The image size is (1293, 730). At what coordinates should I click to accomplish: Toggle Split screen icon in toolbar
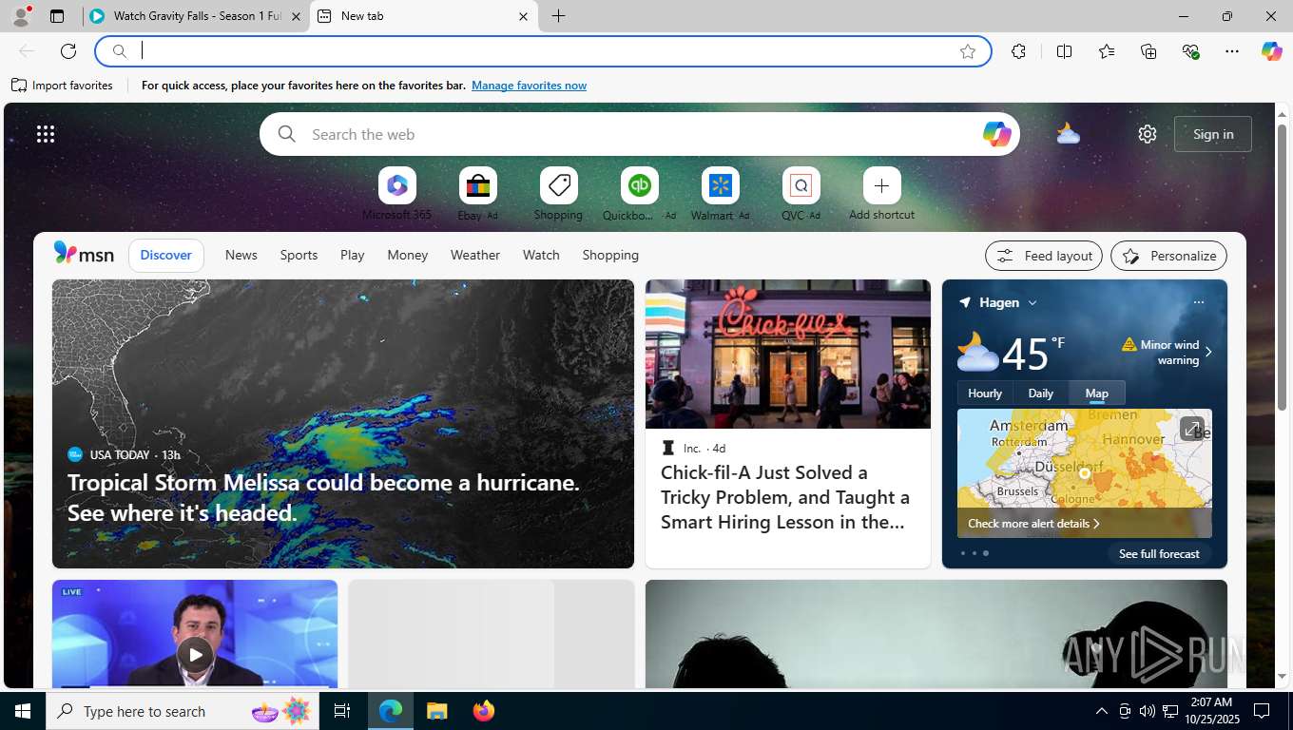pos(1065,51)
